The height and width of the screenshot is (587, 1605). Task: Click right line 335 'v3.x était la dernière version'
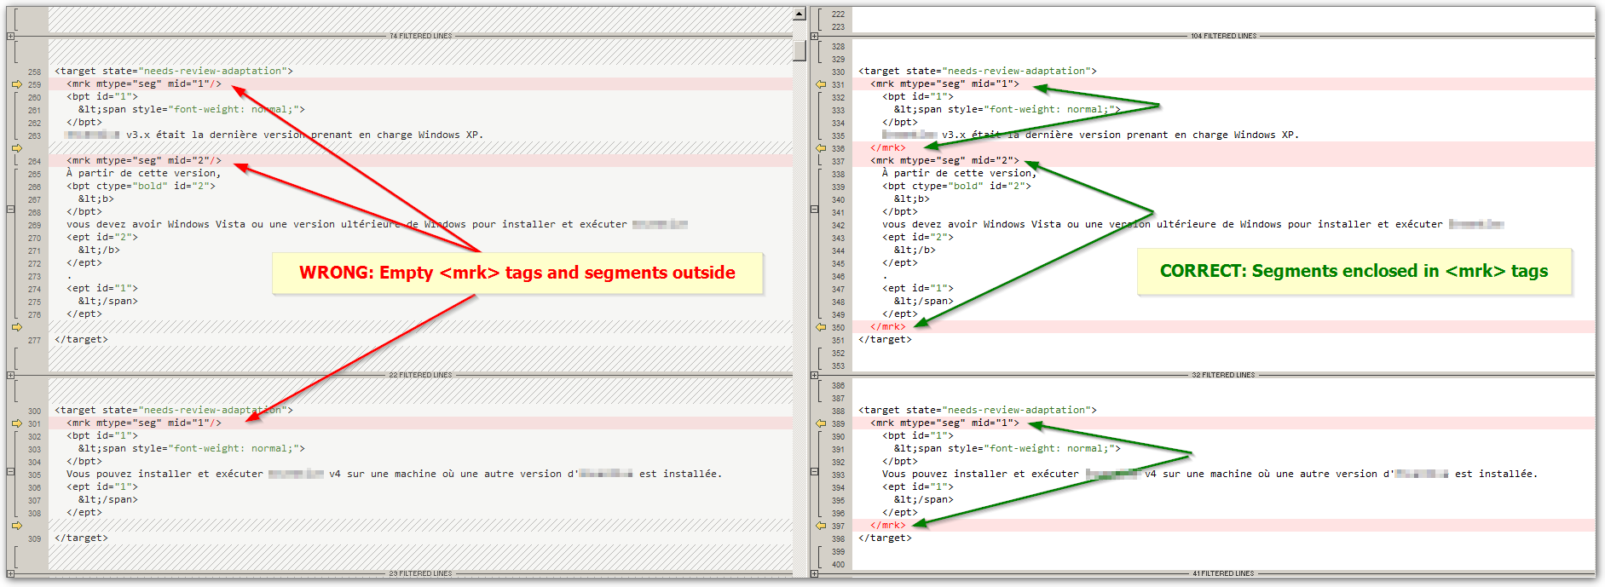[1031, 135]
